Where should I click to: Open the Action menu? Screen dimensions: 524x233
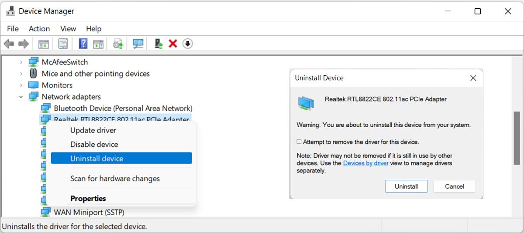coord(39,29)
